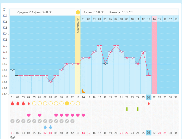Click the pink heart icon on day 14
The width and height of the screenshot is (182, 139).
(83, 115)
